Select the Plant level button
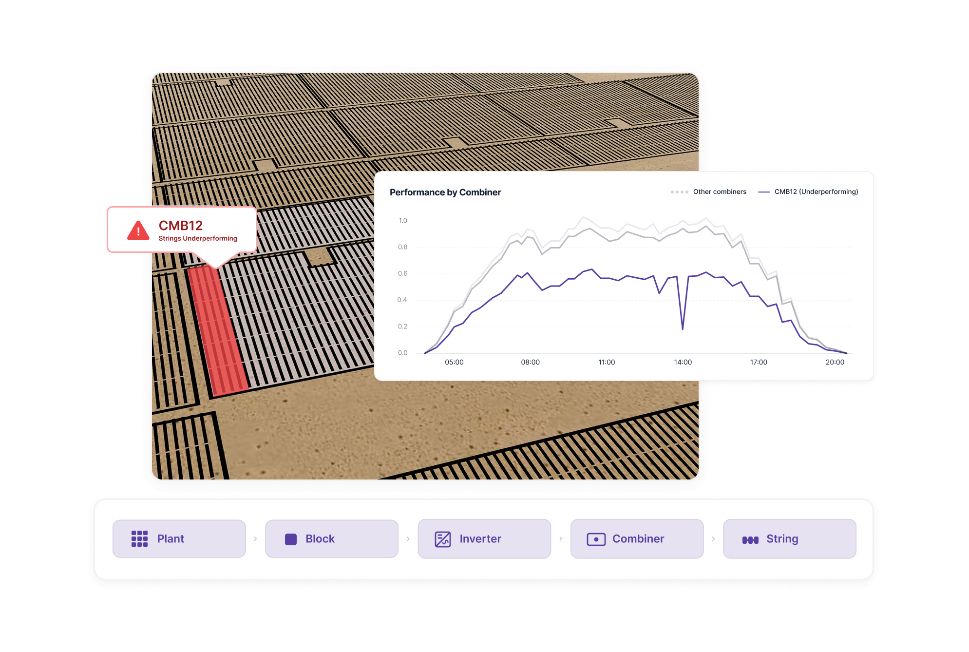 click(179, 538)
